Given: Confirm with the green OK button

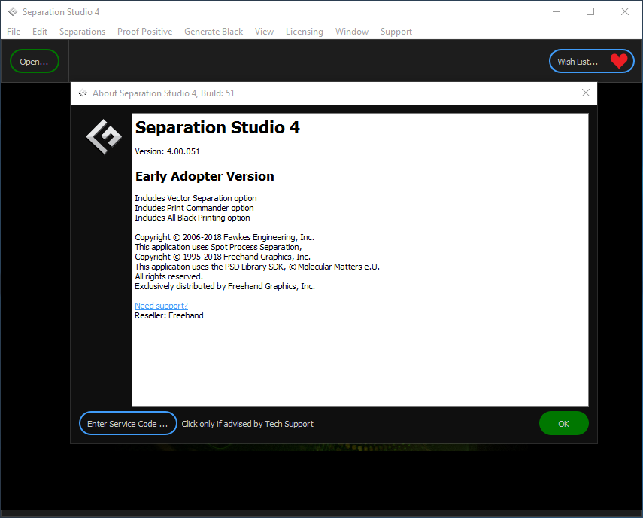Looking at the screenshot, I should pyautogui.click(x=564, y=423).
